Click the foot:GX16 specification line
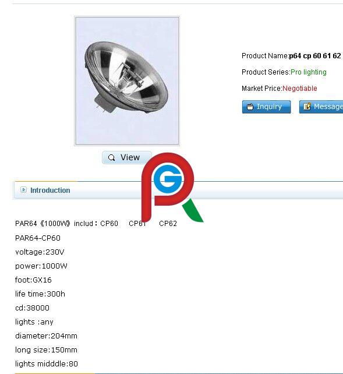 tap(33, 280)
